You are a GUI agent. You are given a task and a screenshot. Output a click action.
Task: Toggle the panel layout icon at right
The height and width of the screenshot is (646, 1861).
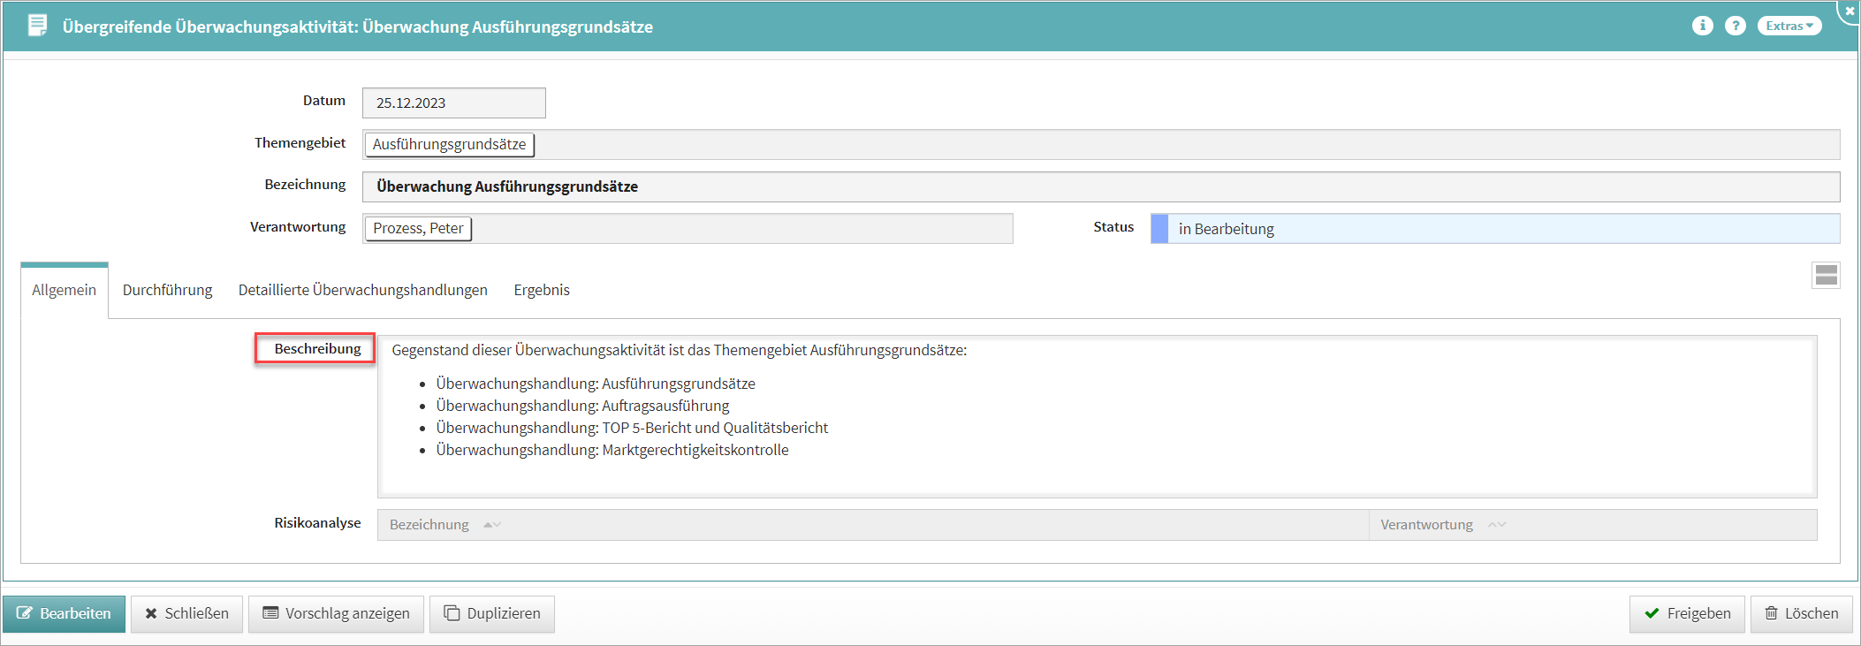tap(1826, 276)
